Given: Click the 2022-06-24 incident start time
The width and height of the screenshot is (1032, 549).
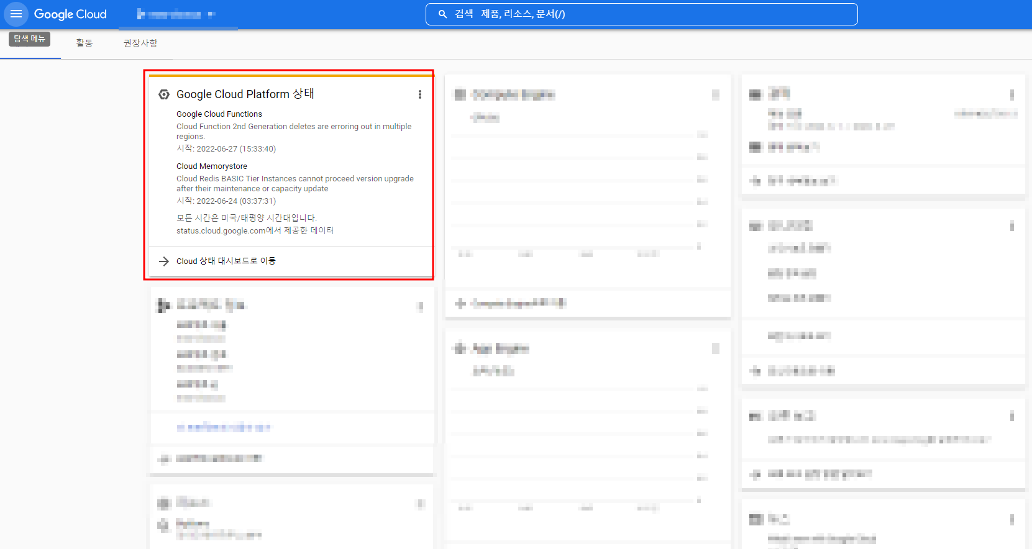Looking at the screenshot, I should (226, 201).
